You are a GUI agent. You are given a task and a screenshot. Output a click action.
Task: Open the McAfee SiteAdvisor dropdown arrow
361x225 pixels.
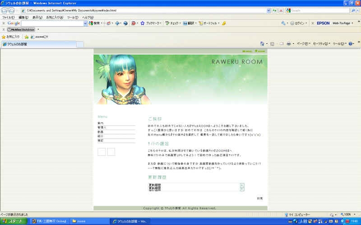tap(38, 29)
